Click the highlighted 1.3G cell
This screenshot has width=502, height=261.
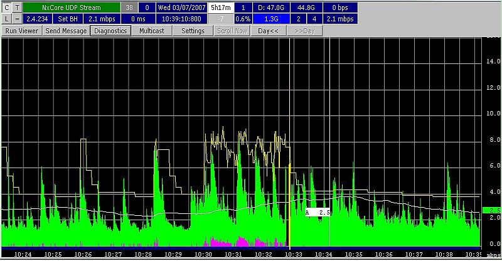(271, 19)
